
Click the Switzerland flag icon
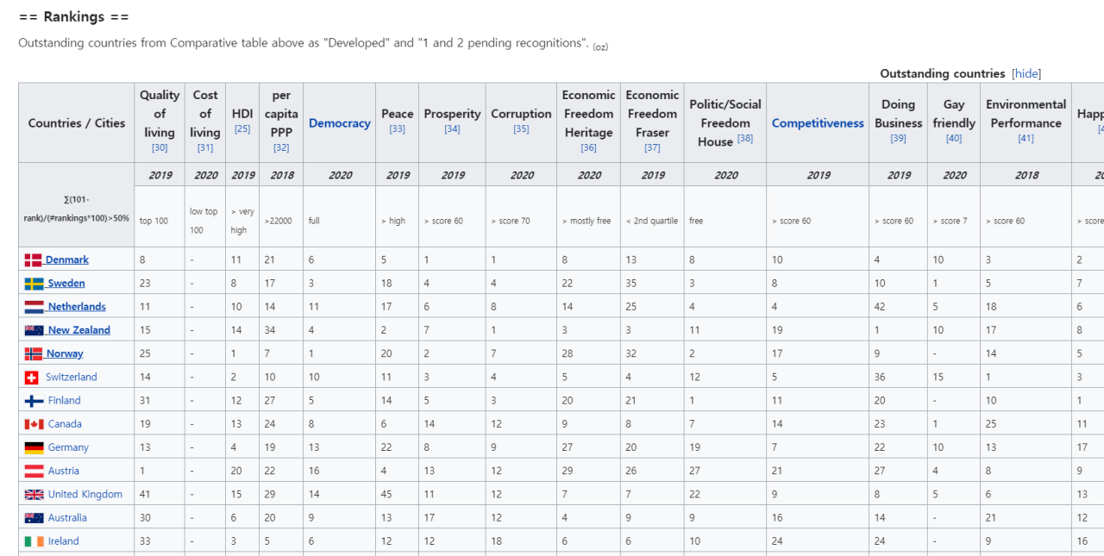tap(32, 378)
